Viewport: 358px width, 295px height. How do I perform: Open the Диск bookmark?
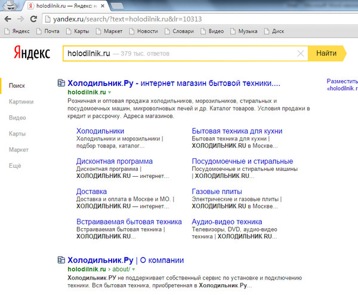pyautogui.click(x=274, y=31)
